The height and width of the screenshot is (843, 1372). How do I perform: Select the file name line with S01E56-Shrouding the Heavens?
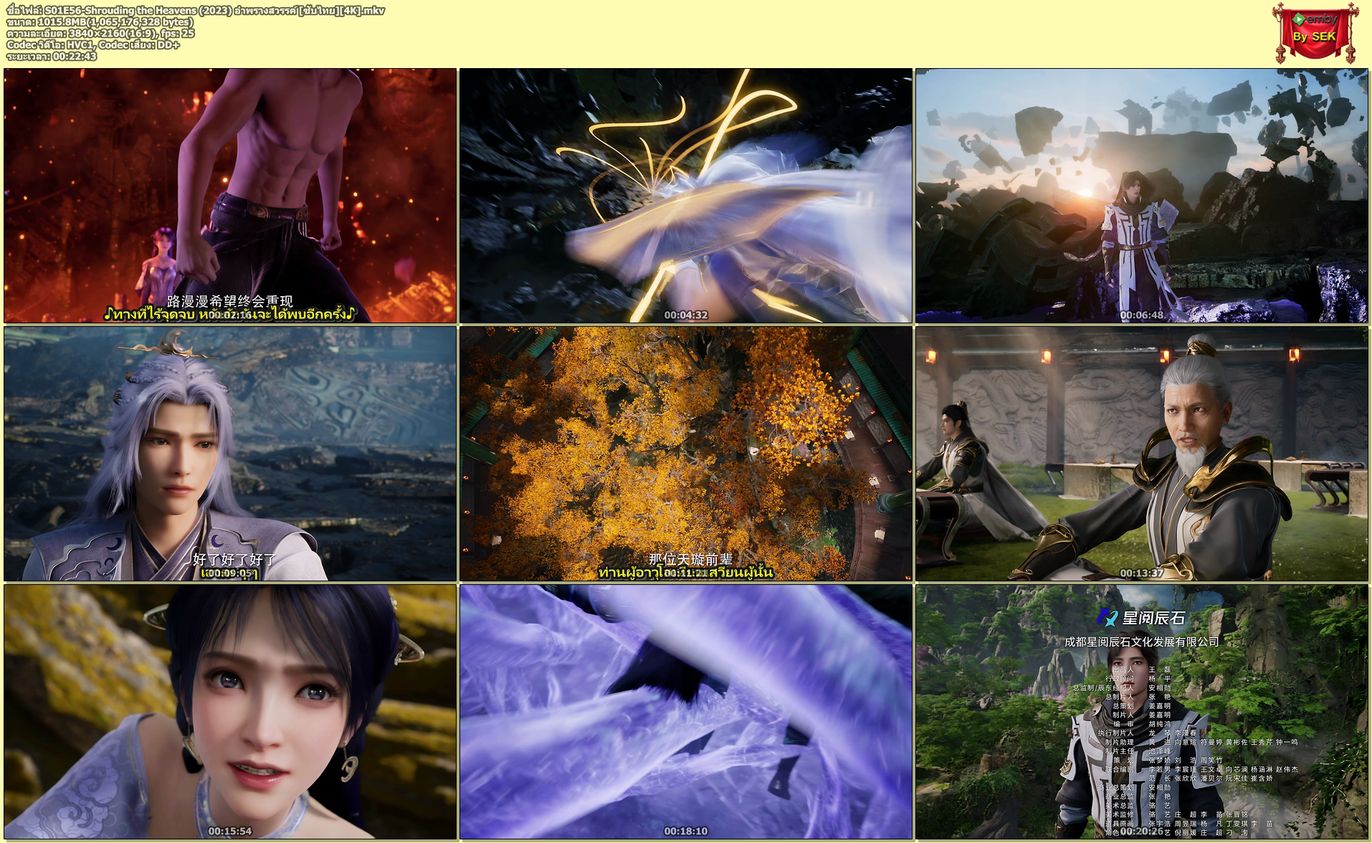pyautogui.click(x=196, y=10)
